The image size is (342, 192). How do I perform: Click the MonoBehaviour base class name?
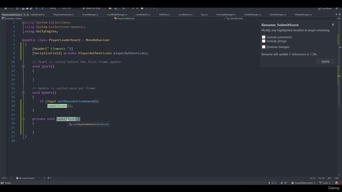tap(98, 40)
